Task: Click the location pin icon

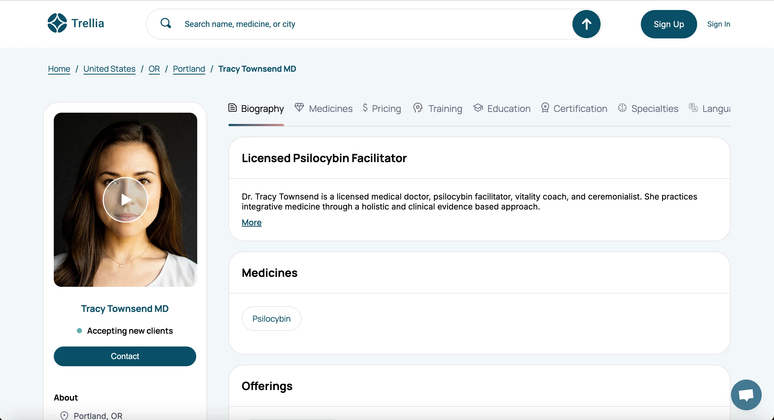Action: coord(64,415)
